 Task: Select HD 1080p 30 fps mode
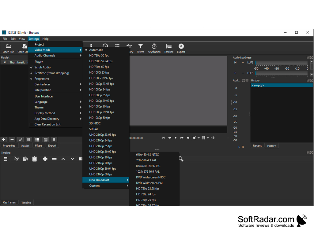point(106,107)
